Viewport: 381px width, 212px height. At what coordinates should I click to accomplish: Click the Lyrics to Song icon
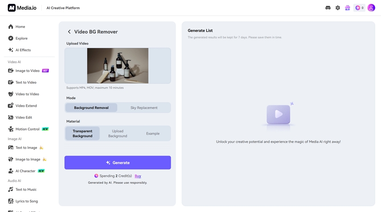click(11, 201)
